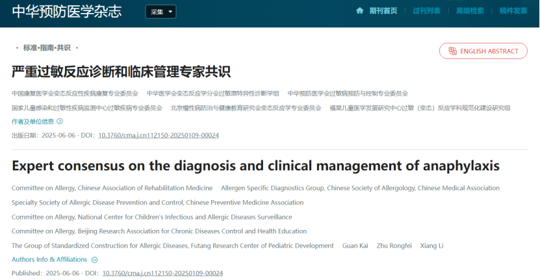Click 国家儿童感染和过敏性疾病监测中心过敏疾病专业委员会
This screenshot has height=280, width=540.
(87, 108)
